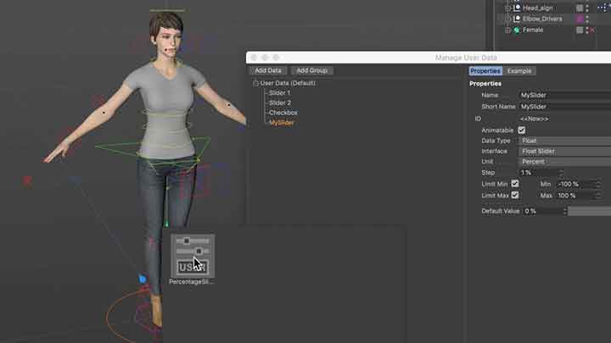This screenshot has width=611, height=343.
Task: Close the Manage User Data window
Action: point(254,58)
